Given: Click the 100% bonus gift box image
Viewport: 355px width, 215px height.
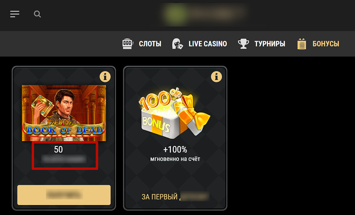Looking at the screenshot, I should pos(175,114).
